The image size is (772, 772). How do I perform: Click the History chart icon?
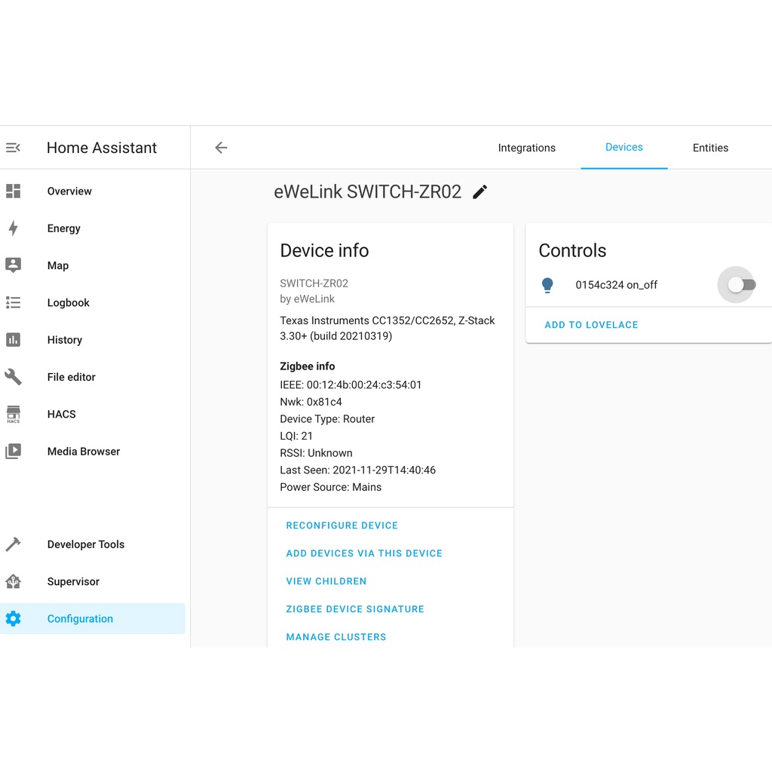click(x=13, y=340)
